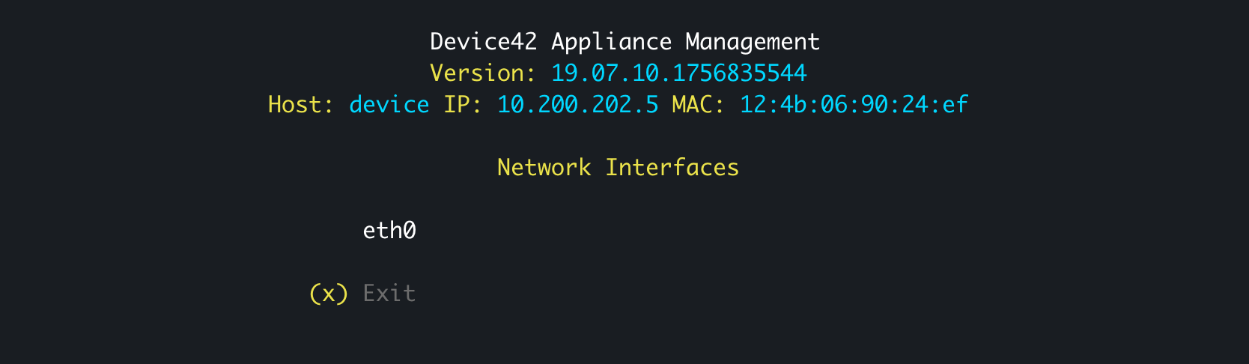
Task: Click the word Management in the title
Action: point(753,42)
